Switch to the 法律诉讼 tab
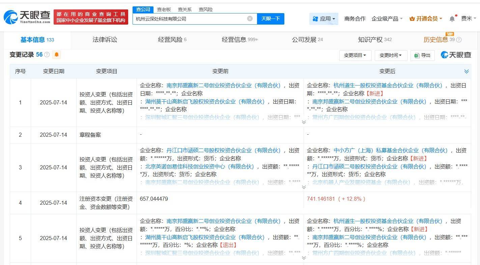Image resolution: width=480 pixels, height=265 pixels. click(x=105, y=40)
